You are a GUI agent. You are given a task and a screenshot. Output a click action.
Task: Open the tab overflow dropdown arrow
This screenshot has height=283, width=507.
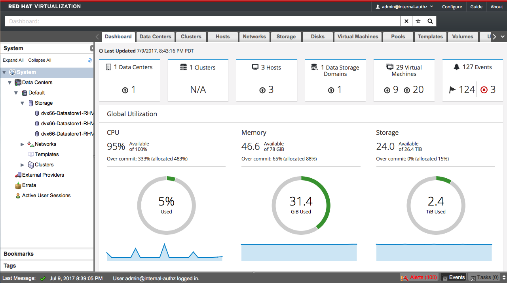[x=503, y=37]
